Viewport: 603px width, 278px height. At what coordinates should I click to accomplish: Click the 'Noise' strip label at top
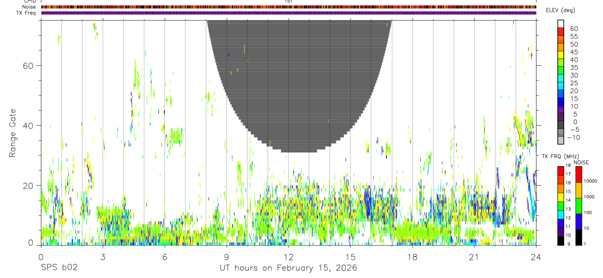click(29, 7)
